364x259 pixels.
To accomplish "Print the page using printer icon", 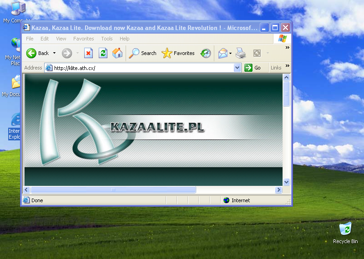I will point(241,53).
